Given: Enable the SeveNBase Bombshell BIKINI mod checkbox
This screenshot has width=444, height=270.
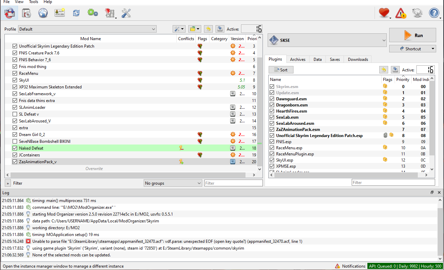Looking at the screenshot, I should tap(15, 141).
